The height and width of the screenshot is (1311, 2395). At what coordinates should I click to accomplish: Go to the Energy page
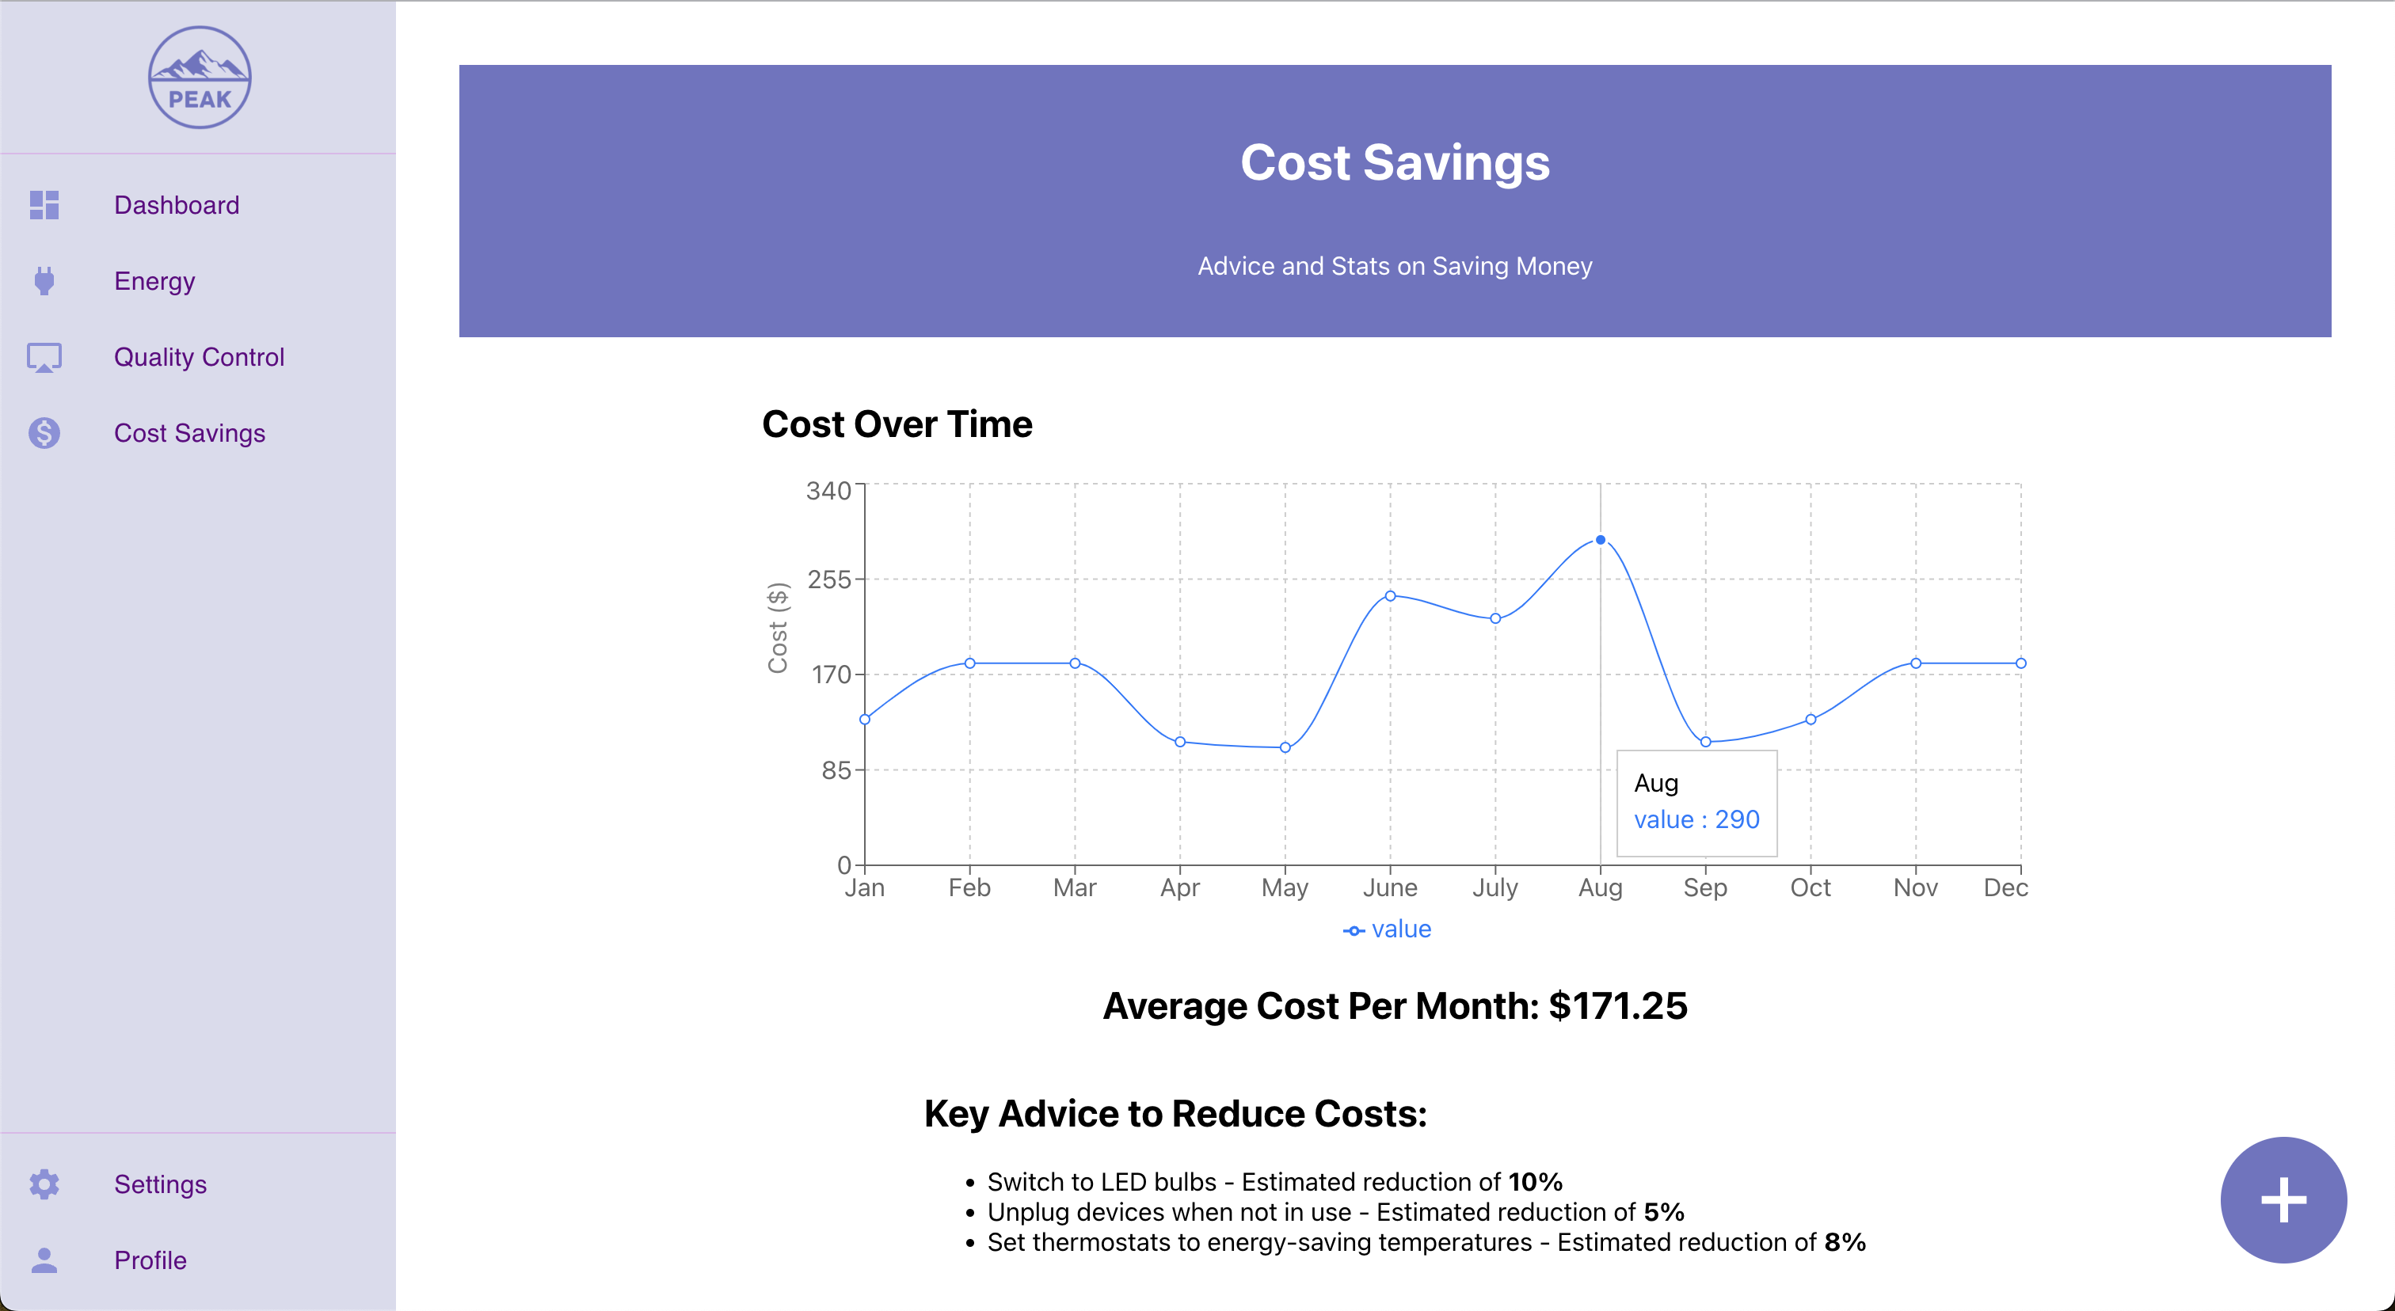click(x=154, y=280)
